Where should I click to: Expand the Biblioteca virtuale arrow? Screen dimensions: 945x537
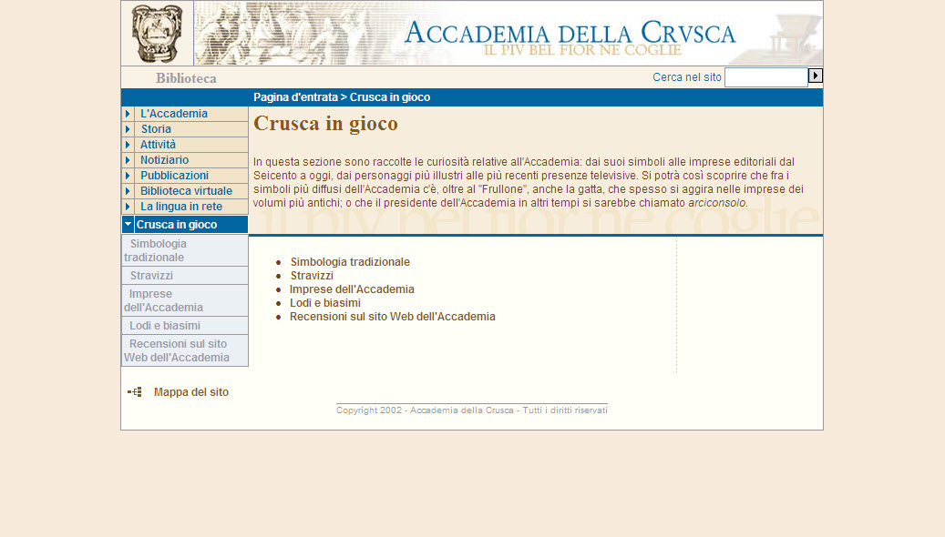pos(128,191)
